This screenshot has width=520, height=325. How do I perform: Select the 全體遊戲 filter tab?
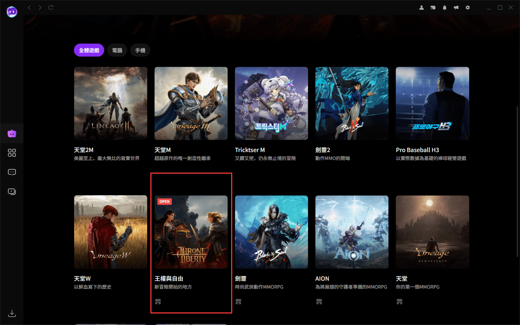[89, 50]
